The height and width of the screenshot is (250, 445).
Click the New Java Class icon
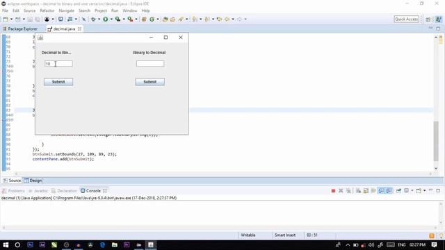152,19
